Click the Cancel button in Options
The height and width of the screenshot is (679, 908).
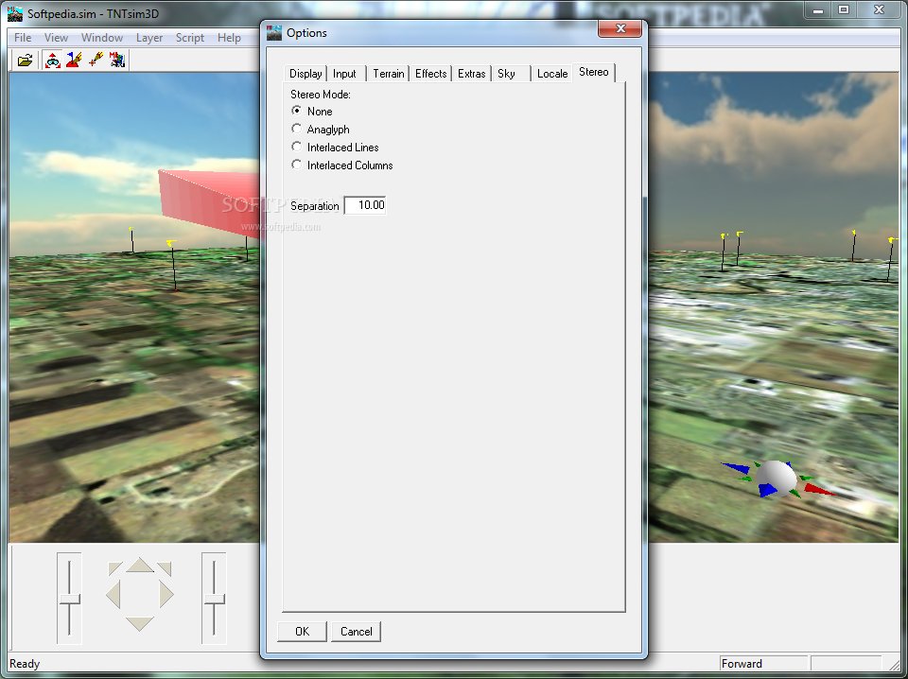coord(357,631)
